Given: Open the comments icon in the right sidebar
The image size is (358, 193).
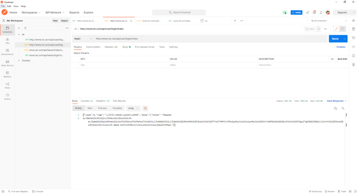Looking at the screenshot, I should coord(353,38).
